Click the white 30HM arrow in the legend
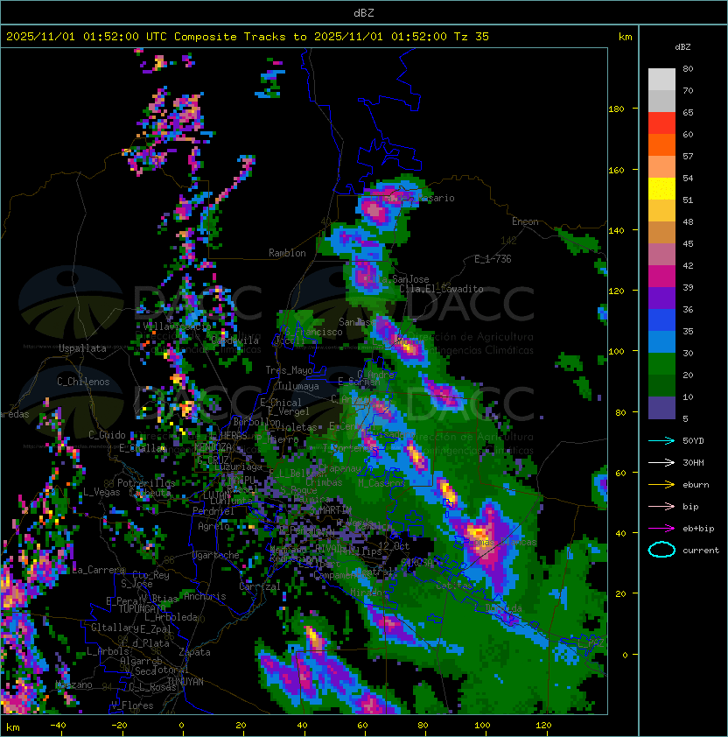728x737 pixels. (661, 463)
